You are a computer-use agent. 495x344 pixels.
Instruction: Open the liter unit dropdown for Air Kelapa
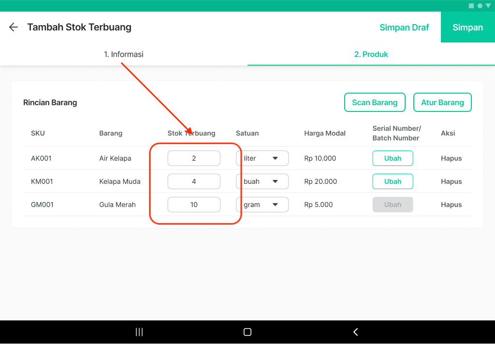262,158
